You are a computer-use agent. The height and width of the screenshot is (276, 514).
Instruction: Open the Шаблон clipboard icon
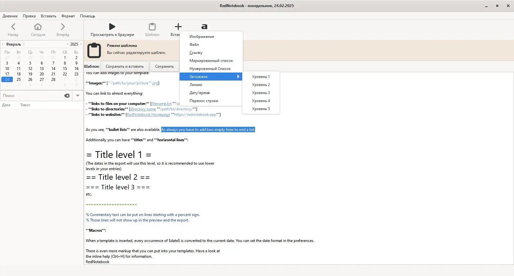(x=152, y=27)
